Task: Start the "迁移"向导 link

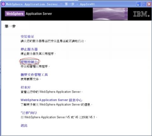Action: coord(29,113)
